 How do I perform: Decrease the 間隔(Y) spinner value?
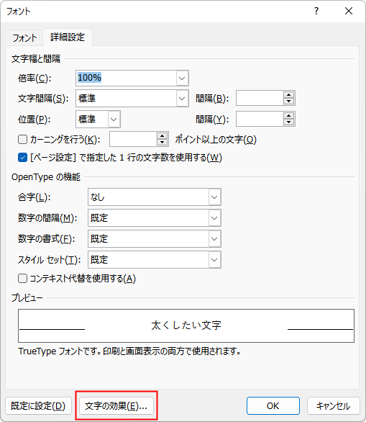coord(288,122)
